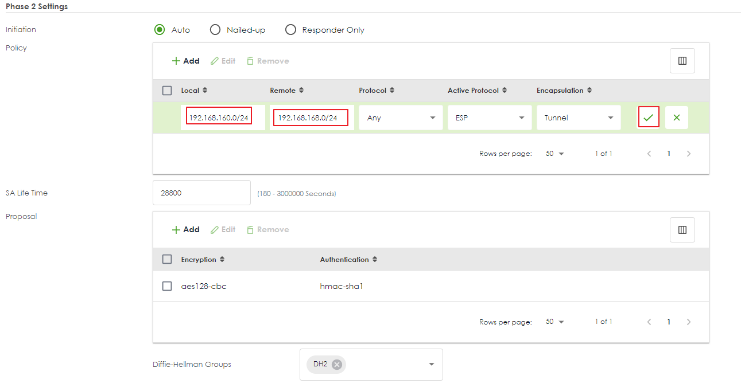
Task: Click the Remote subnet field 192.168.168.0/24
Action: point(308,118)
